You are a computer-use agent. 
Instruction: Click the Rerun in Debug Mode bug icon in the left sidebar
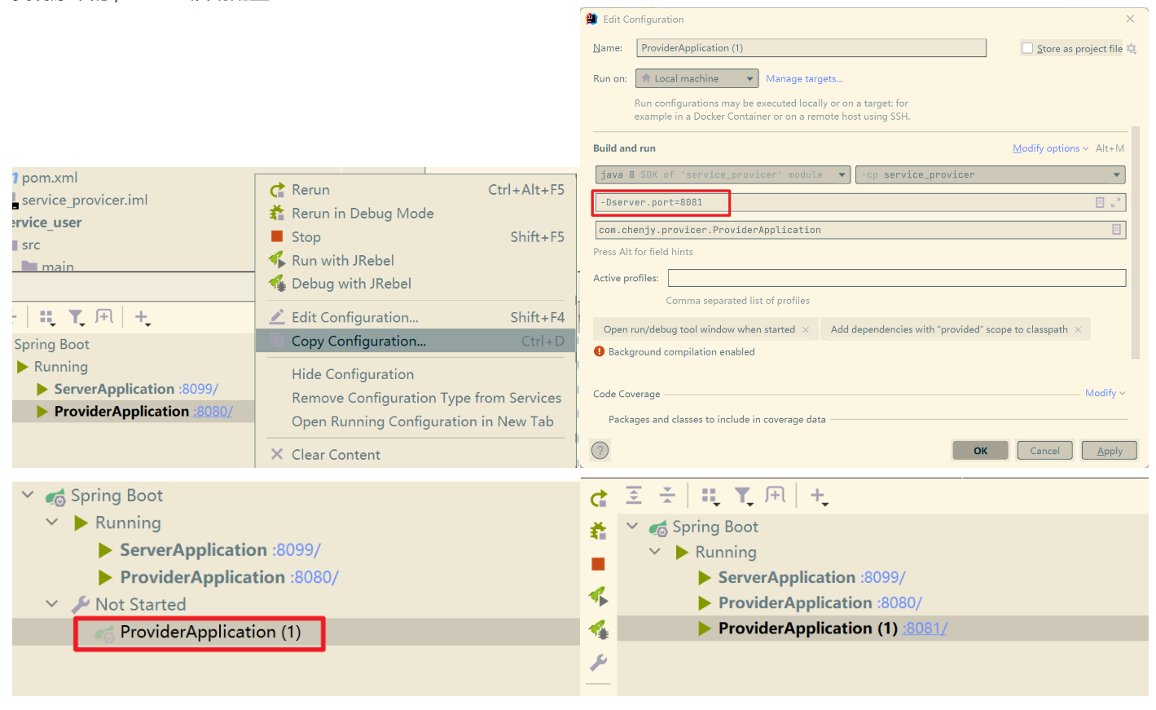pyautogui.click(x=599, y=531)
